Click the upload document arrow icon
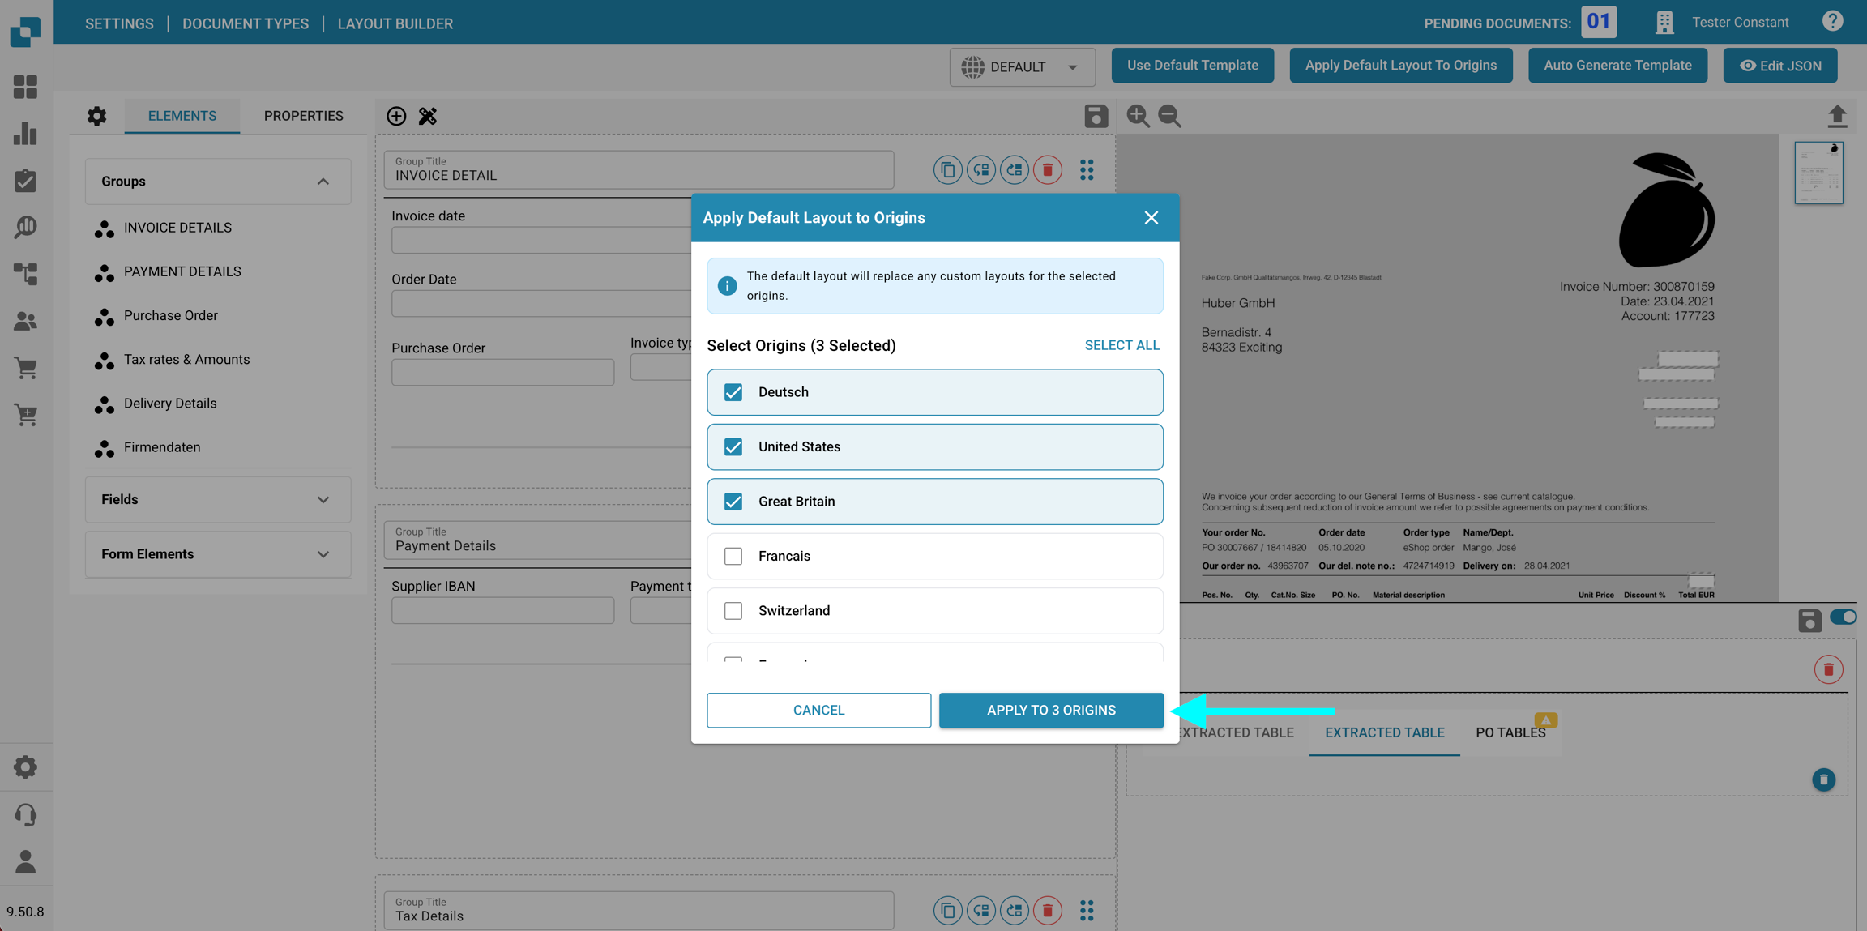 pos(1837,116)
